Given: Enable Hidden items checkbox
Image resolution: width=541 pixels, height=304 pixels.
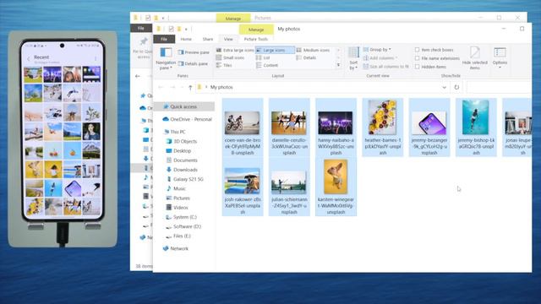Looking at the screenshot, I should click(417, 67).
